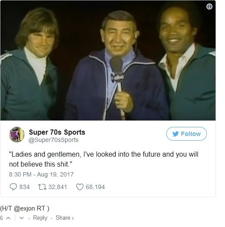
Task: Click the 68,194 likes count
Action: pos(95,187)
